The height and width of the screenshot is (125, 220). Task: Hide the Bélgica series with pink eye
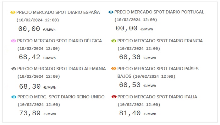tap(14, 41)
